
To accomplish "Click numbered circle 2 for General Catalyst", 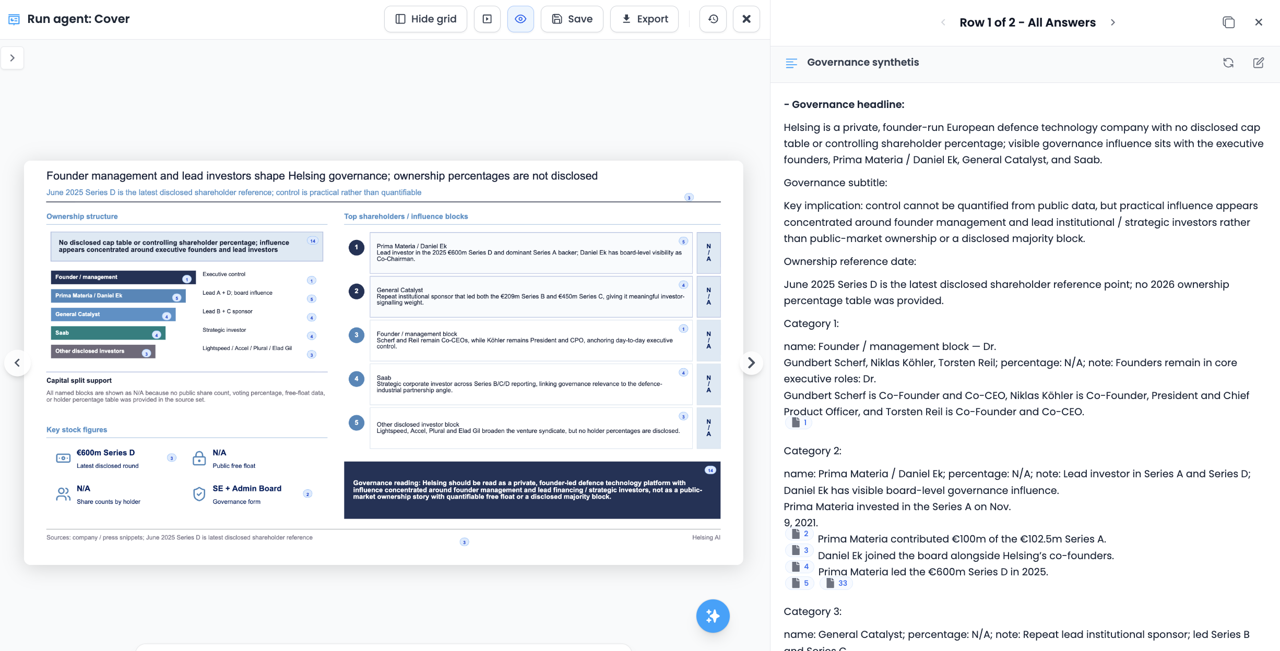I will pos(357,291).
